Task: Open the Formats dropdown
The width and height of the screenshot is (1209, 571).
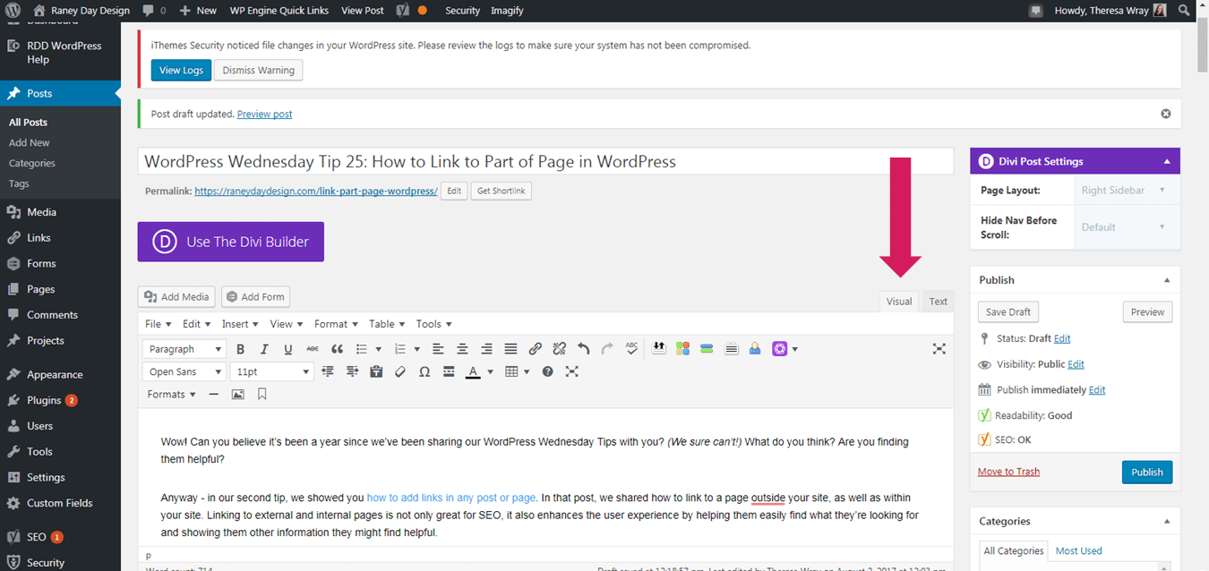Action: pos(171,394)
